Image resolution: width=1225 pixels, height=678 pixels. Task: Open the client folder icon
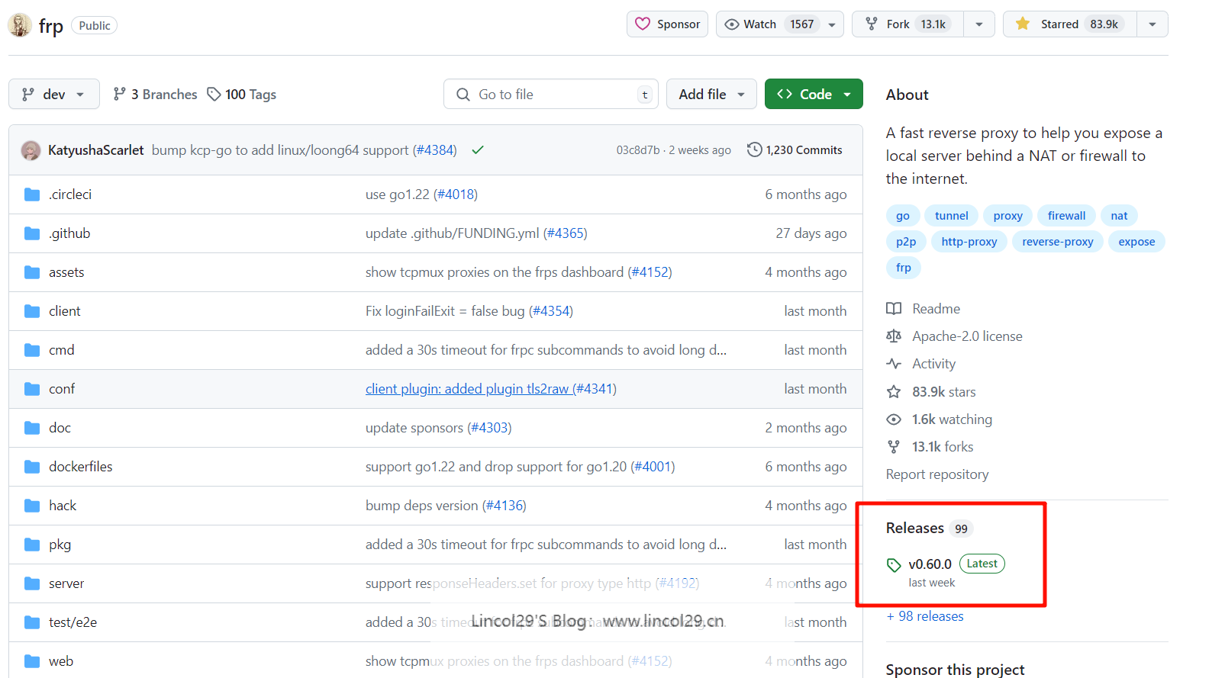32,311
